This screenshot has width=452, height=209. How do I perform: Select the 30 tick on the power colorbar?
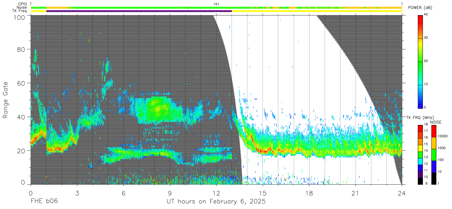click(x=426, y=38)
